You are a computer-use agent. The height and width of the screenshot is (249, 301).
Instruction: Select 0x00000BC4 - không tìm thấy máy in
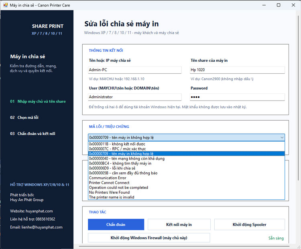186,164
